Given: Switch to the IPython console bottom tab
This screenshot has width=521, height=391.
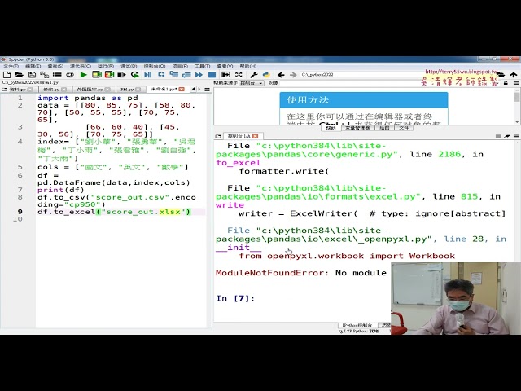Looking at the screenshot, I should [357, 325].
